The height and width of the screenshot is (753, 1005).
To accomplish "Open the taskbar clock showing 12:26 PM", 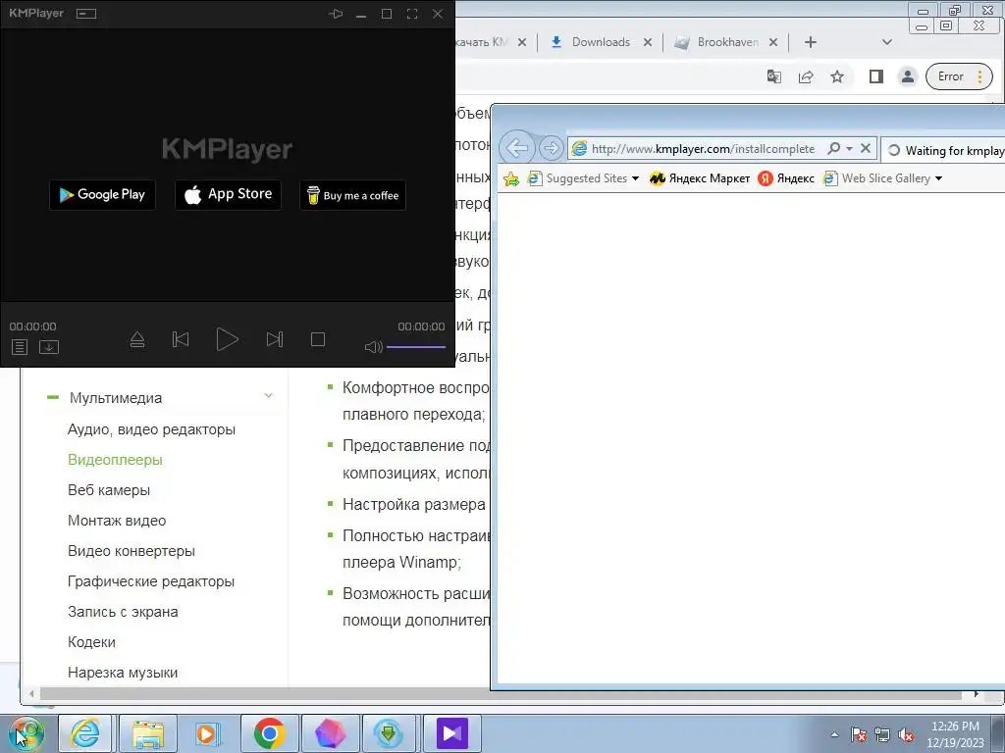I will [x=955, y=734].
